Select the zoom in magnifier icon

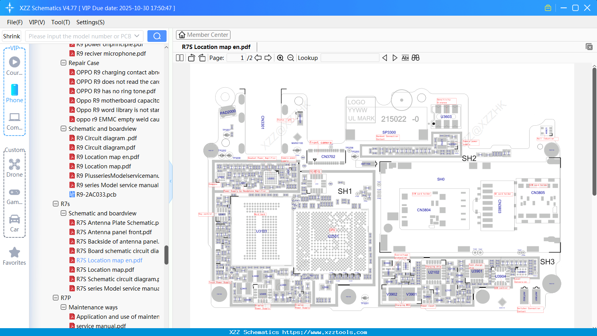click(x=280, y=58)
